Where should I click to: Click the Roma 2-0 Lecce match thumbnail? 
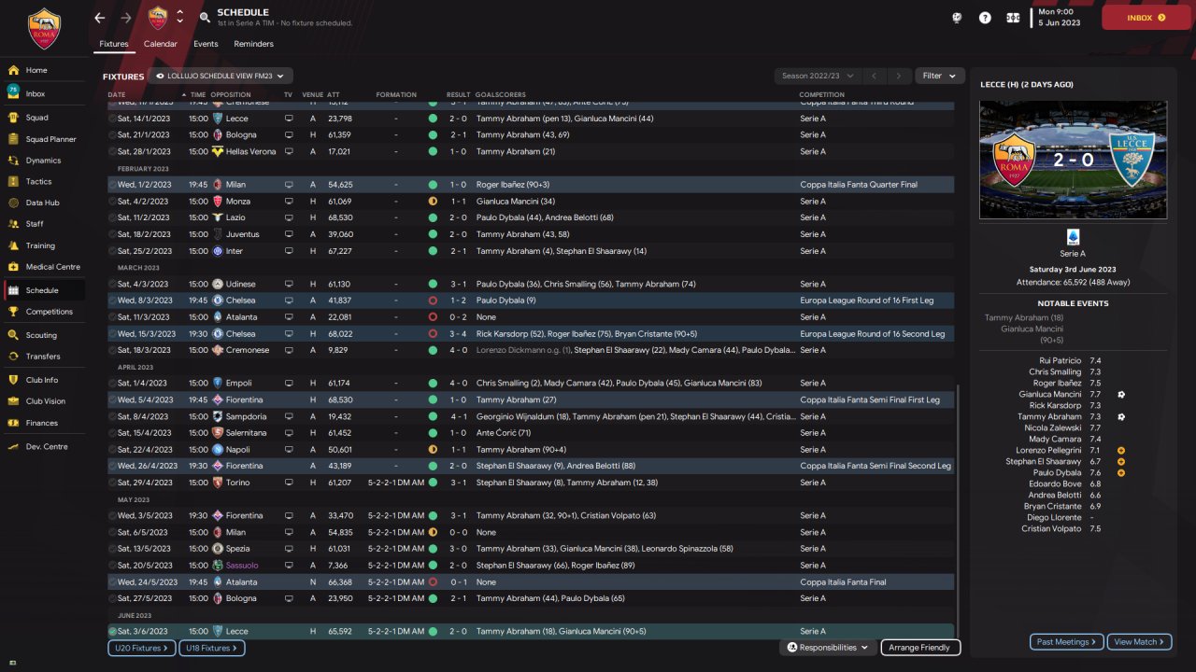tap(1073, 160)
